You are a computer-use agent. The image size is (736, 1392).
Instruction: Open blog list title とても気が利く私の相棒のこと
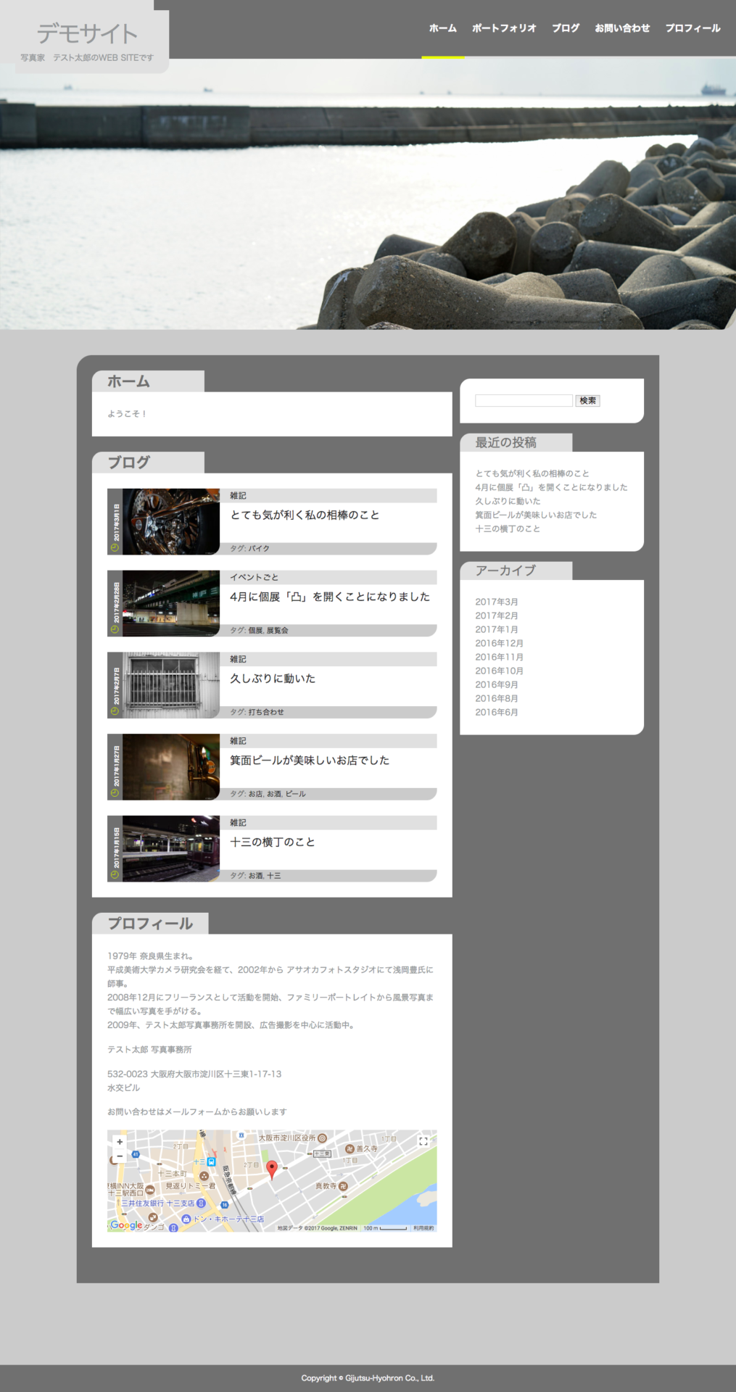305,515
